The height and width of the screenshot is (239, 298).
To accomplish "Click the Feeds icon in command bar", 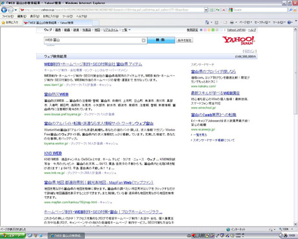I will (216, 22).
